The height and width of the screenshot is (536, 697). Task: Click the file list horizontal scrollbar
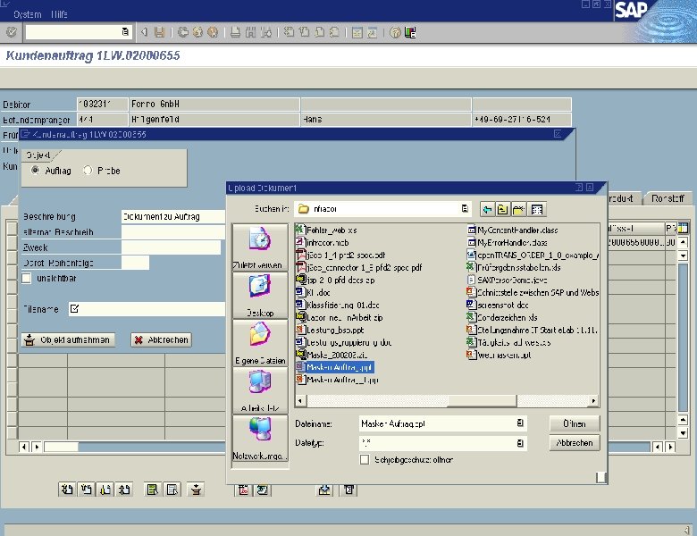click(447, 401)
